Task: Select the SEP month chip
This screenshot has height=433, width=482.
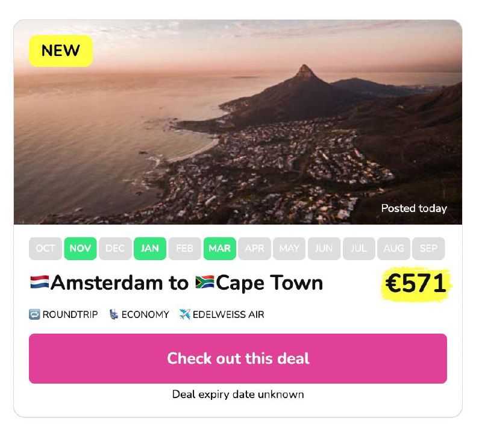Action: point(428,249)
